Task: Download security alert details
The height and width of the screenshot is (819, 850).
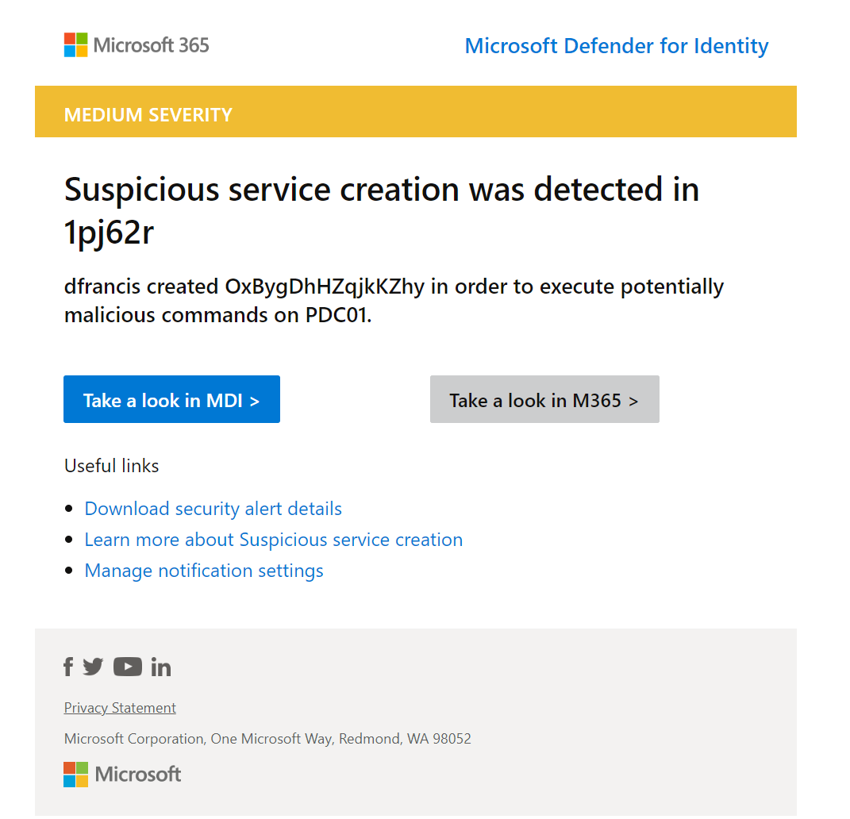Action: pos(213,509)
